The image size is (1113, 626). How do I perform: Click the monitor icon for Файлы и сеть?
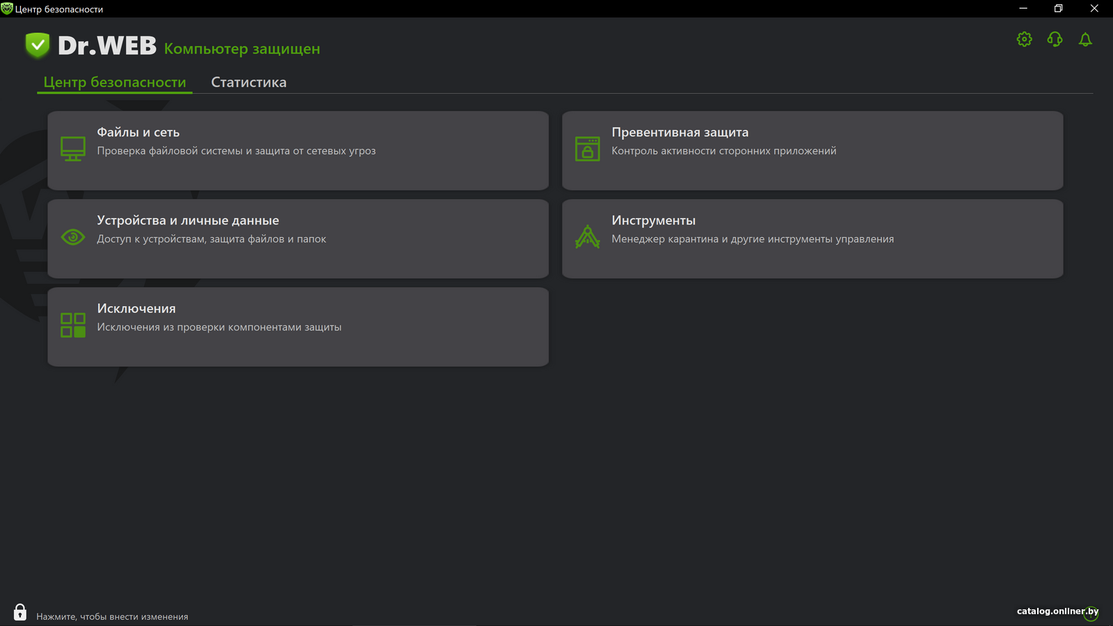pos(73,149)
